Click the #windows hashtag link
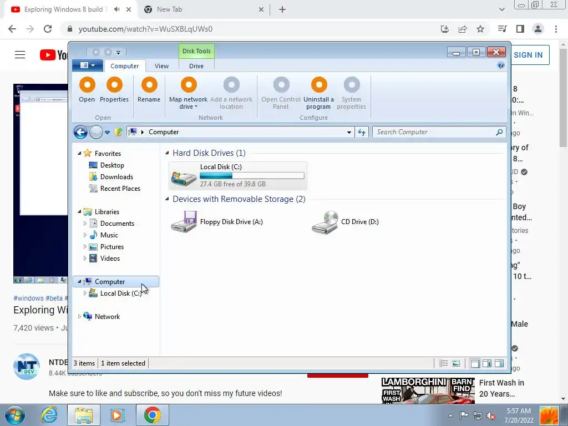The image size is (568, 426). pyautogui.click(x=28, y=298)
